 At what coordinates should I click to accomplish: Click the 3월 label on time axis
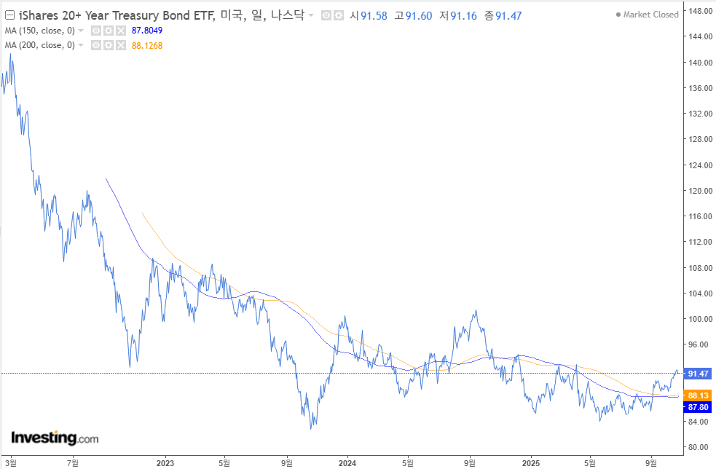(x=11, y=463)
